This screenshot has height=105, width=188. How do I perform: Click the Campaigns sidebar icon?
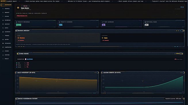click(x=3, y=47)
